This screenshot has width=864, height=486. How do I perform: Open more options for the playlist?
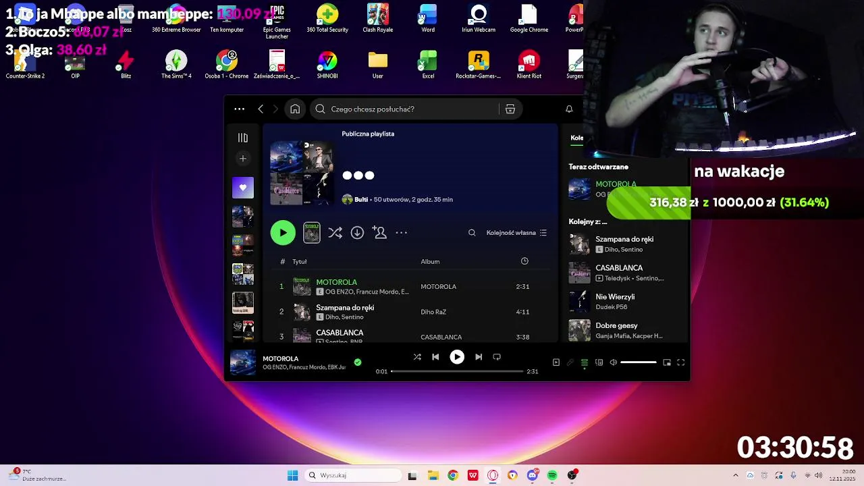click(x=402, y=233)
